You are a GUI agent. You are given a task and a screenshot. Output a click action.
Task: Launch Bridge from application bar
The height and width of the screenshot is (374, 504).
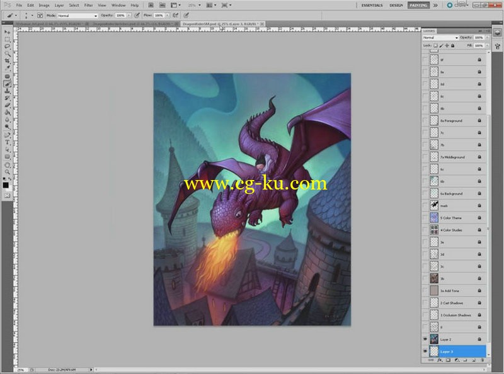tap(151, 5)
